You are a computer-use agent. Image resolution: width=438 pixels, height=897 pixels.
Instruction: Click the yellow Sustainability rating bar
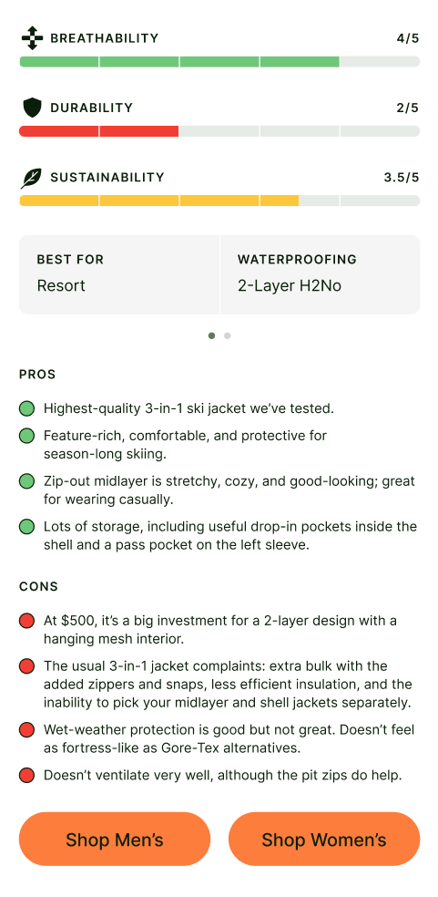pos(219,201)
